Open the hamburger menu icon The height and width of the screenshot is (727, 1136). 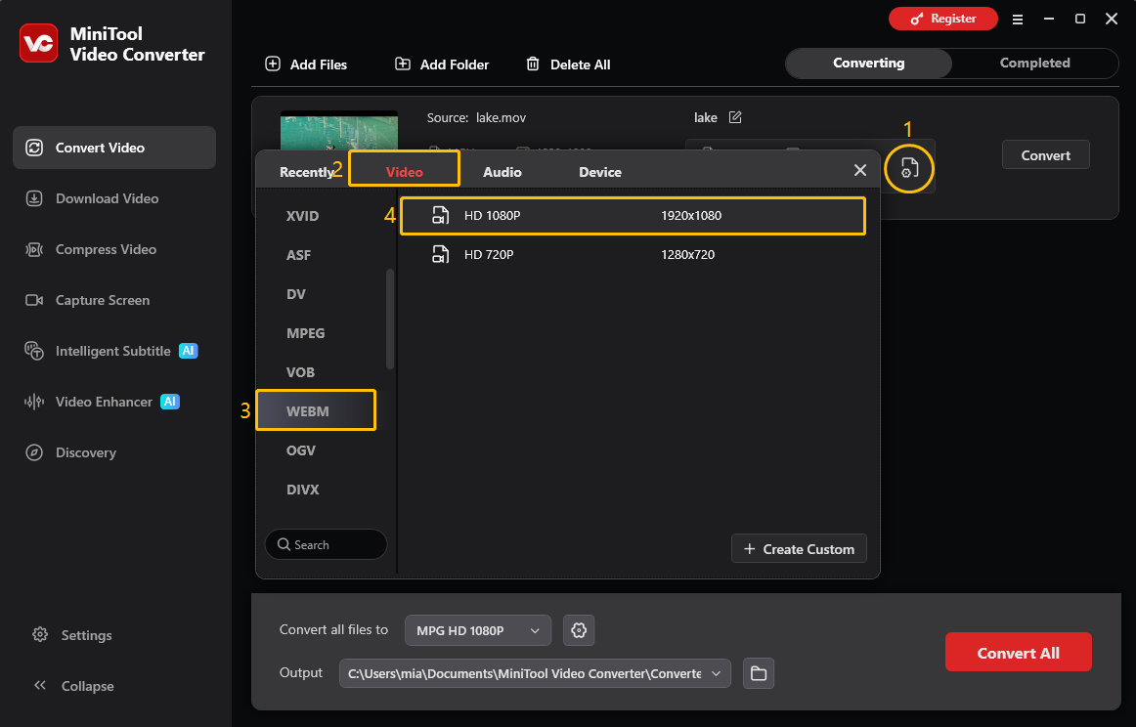[1017, 20]
